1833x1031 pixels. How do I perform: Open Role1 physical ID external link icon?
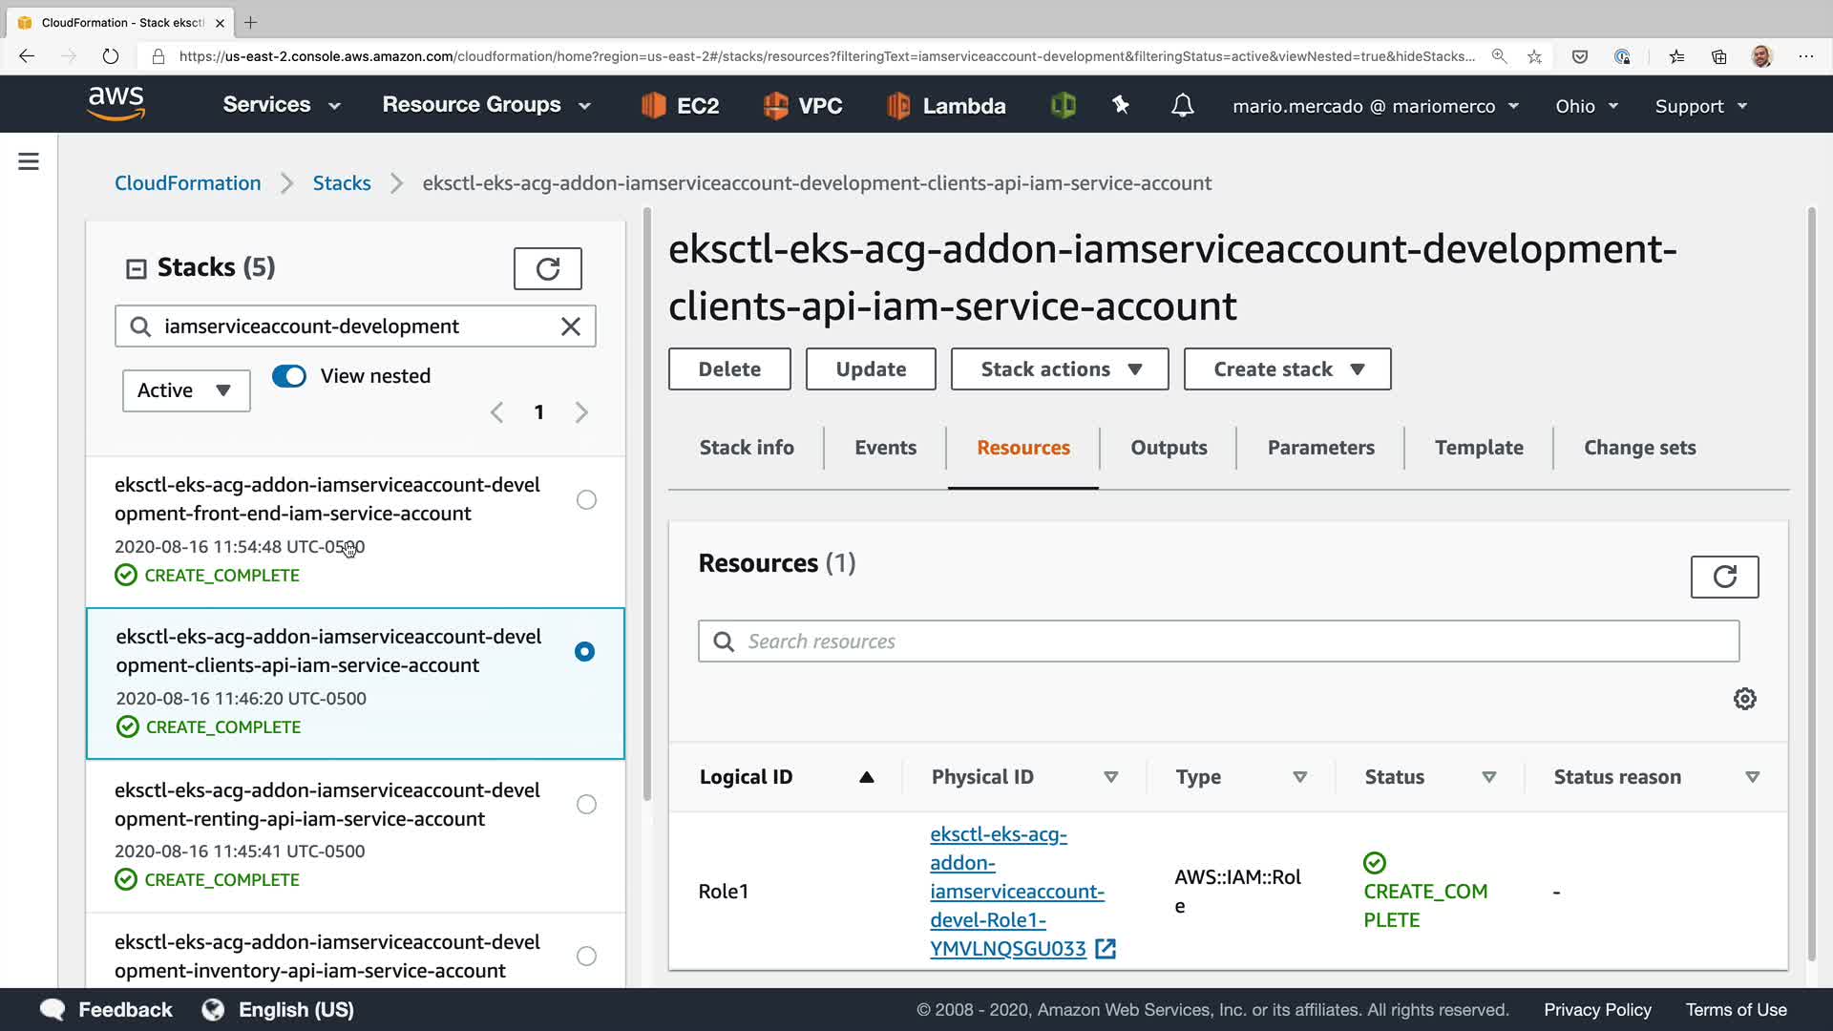(1106, 949)
